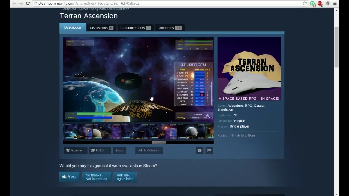Click the Terran Ascension page title
The height and width of the screenshot is (196, 349).
pyautogui.click(x=89, y=16)
